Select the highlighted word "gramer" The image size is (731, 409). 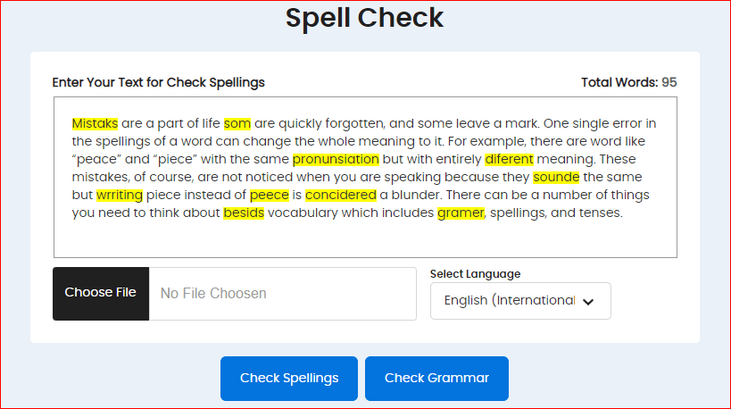[461, 213]
